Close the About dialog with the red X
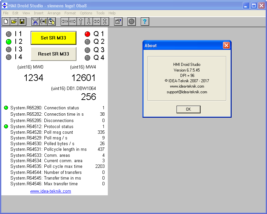This screenshot has width=267, height=214. coord(226,45)
